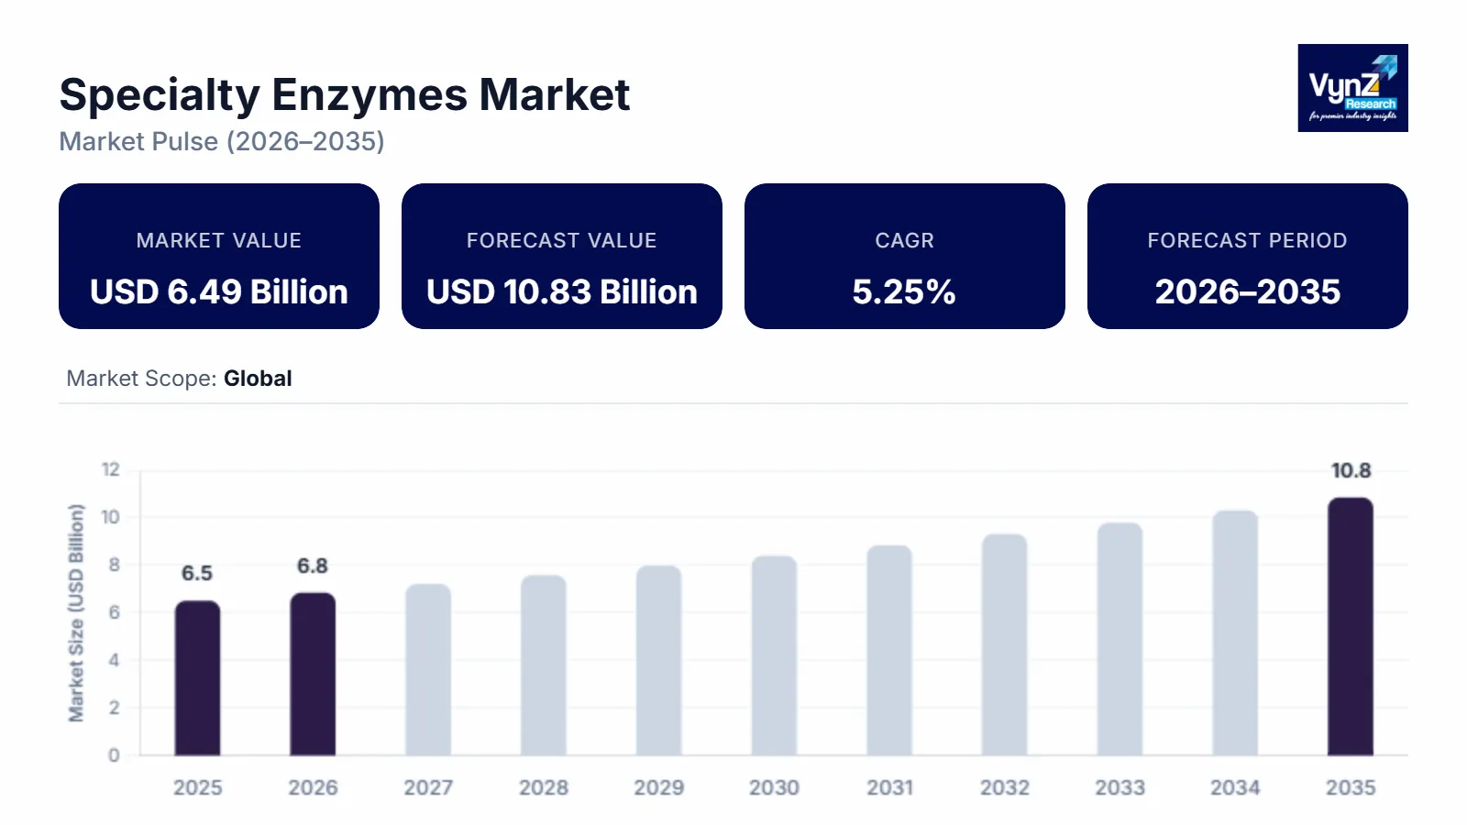Click the light gray 2027 bar
This screenshot has width=1467, height=825.
click(428, 670)
